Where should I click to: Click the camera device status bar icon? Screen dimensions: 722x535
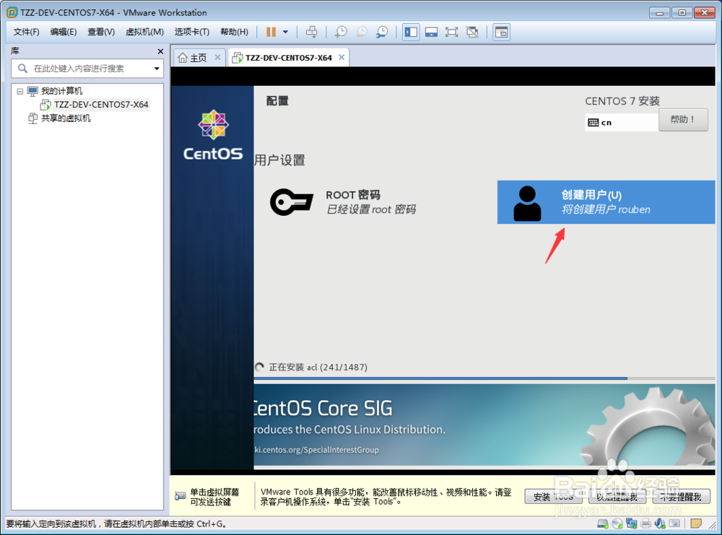click(x=674, y=523)
